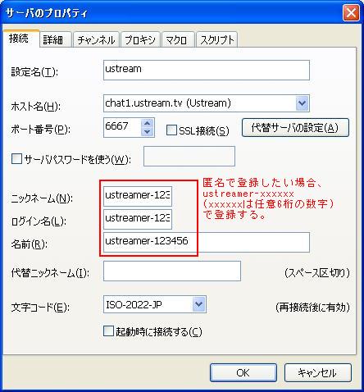The image size is (364, 392).
Task: Confirm with the OK button
Action: pos(243,372)
